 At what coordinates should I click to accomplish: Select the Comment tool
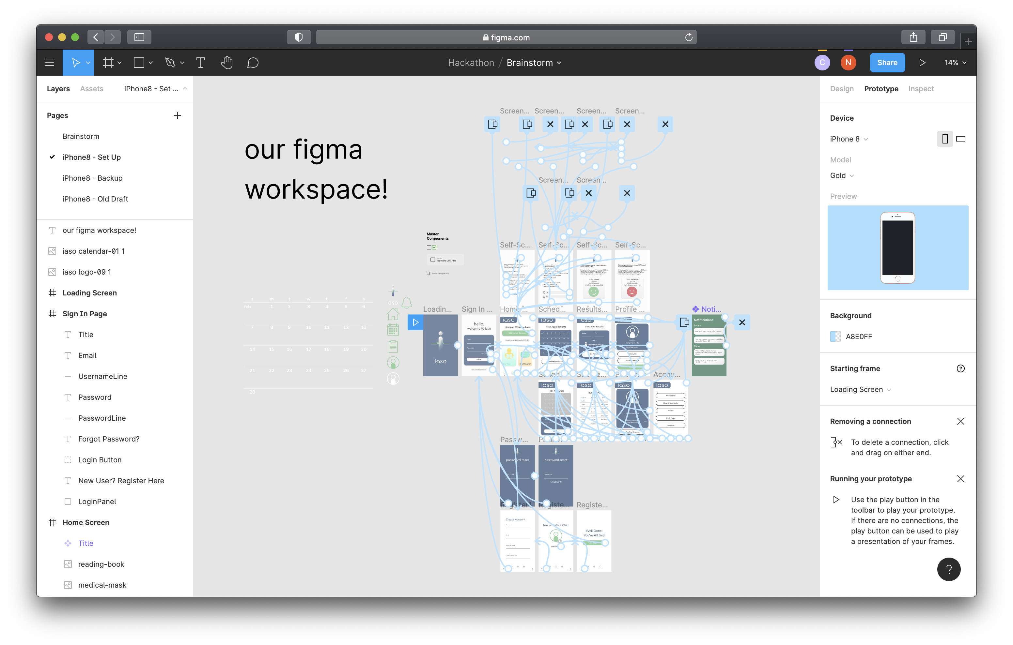(252, 63)
